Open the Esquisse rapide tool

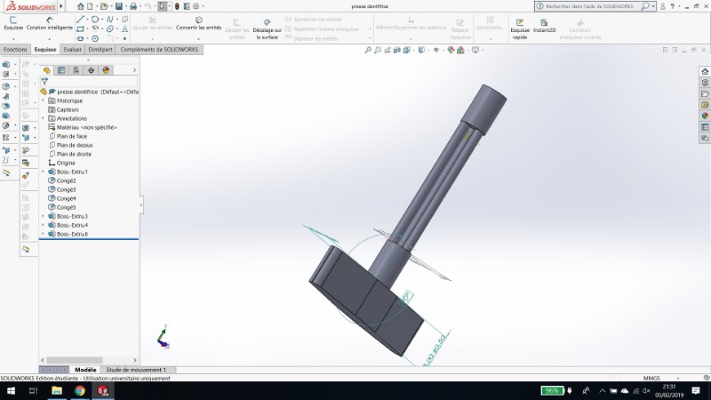520,28
